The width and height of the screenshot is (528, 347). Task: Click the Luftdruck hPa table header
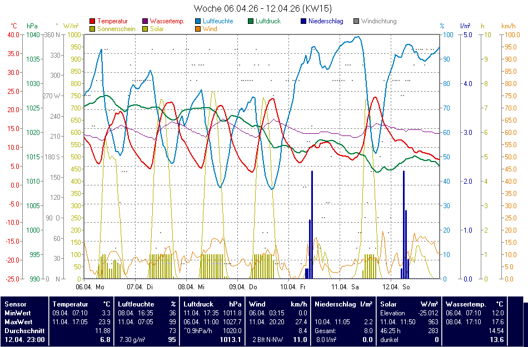tap(212, 304)
